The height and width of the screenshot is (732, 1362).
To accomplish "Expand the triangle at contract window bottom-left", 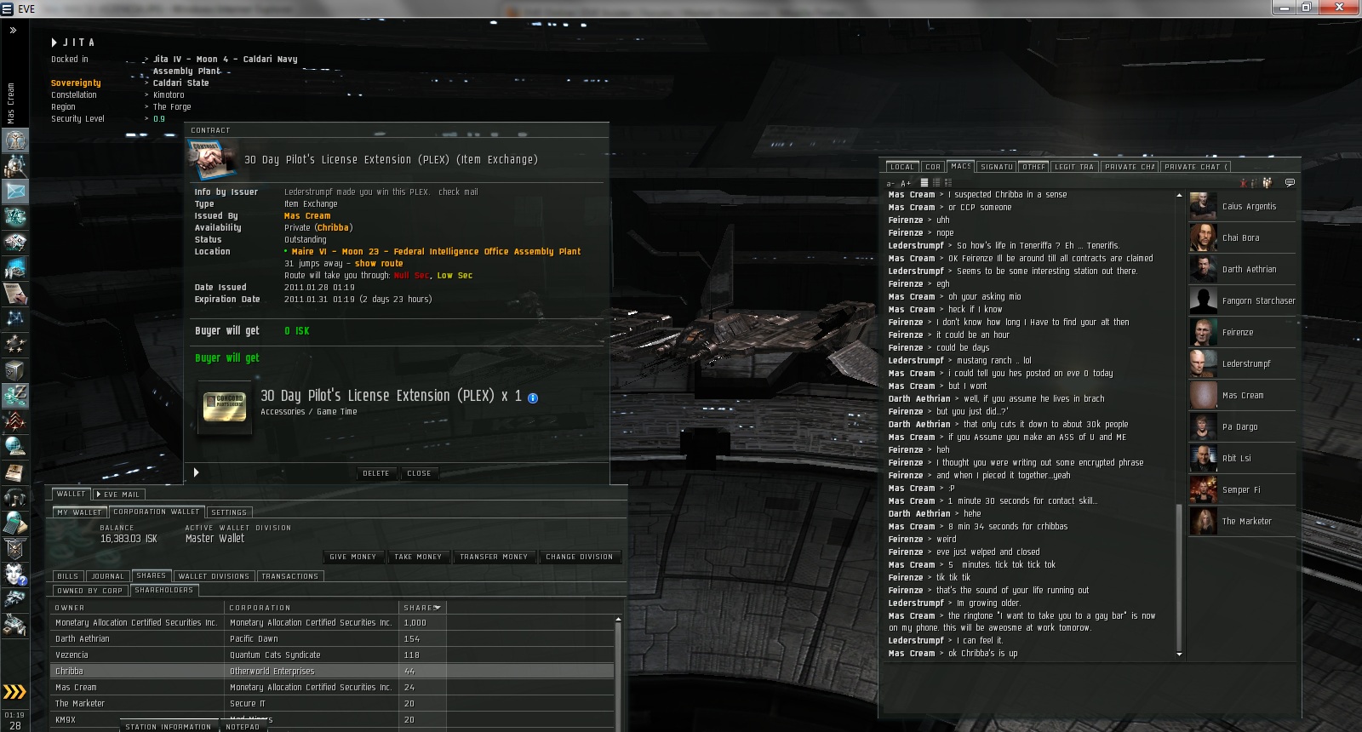I will click(196, 472).
